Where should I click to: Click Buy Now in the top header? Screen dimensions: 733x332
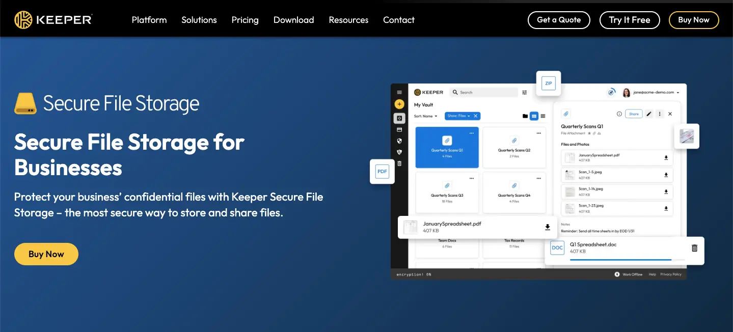click(694, 20)
